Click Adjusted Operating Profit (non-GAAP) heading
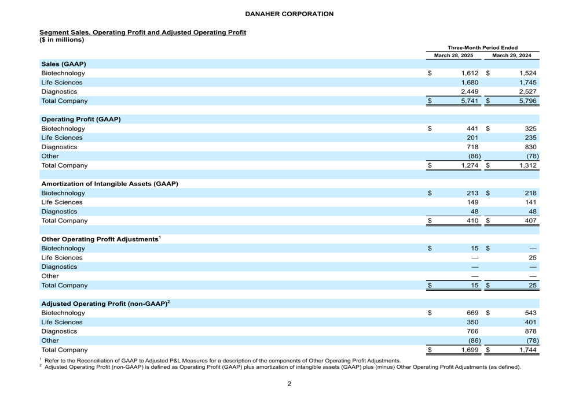Viewport: 579px width, 396px height. pos(105,304)
